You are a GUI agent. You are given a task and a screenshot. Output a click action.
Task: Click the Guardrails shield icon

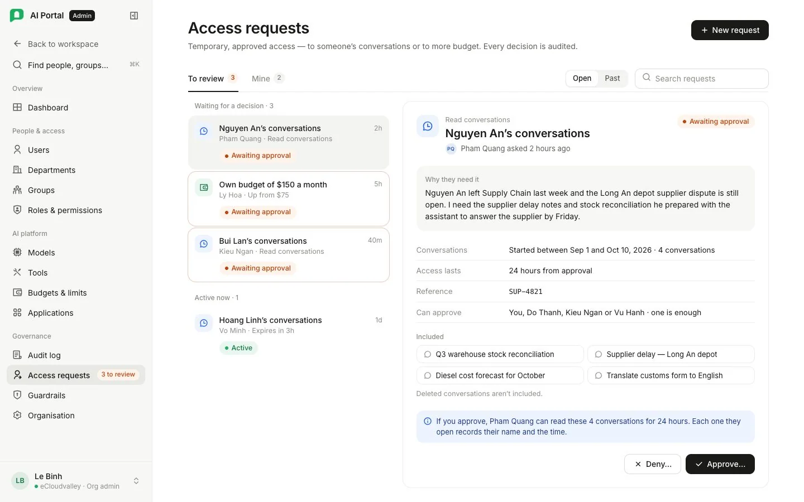coord(17,395)
